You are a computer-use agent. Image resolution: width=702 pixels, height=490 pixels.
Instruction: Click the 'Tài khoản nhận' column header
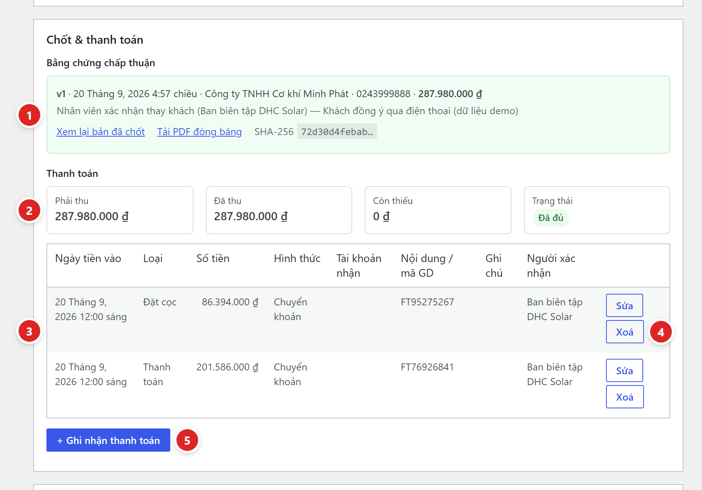click(x=359, y=266)
